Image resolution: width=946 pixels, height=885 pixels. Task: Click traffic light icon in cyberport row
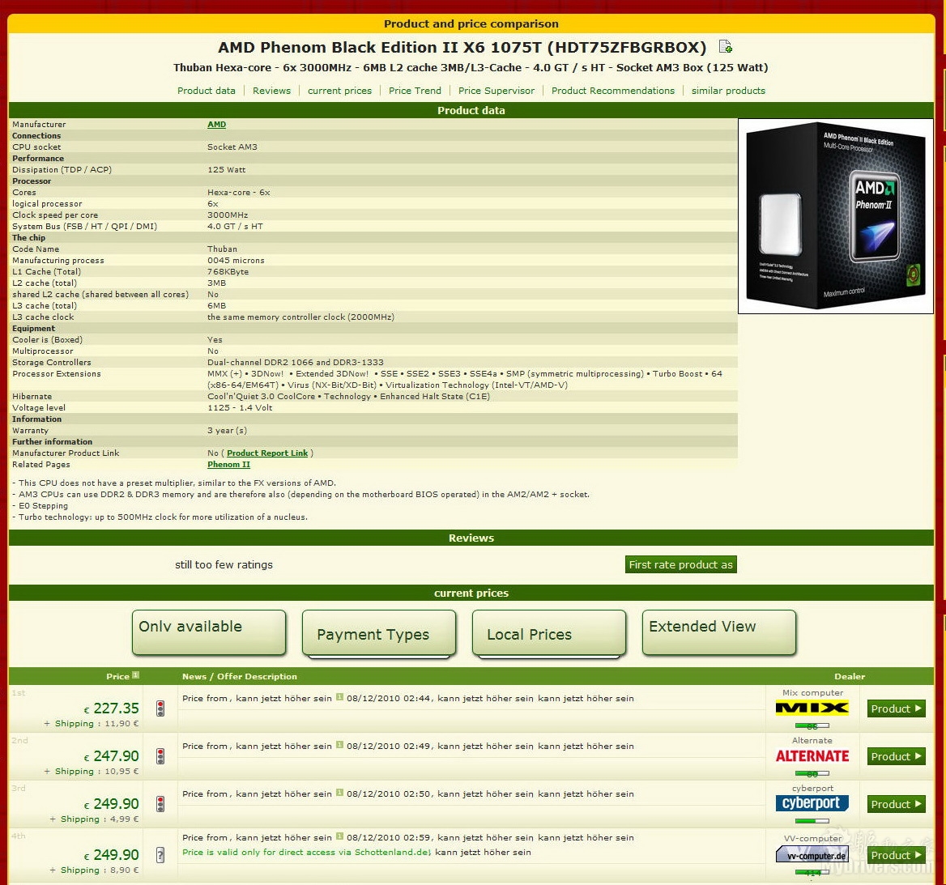coord(160,803)
